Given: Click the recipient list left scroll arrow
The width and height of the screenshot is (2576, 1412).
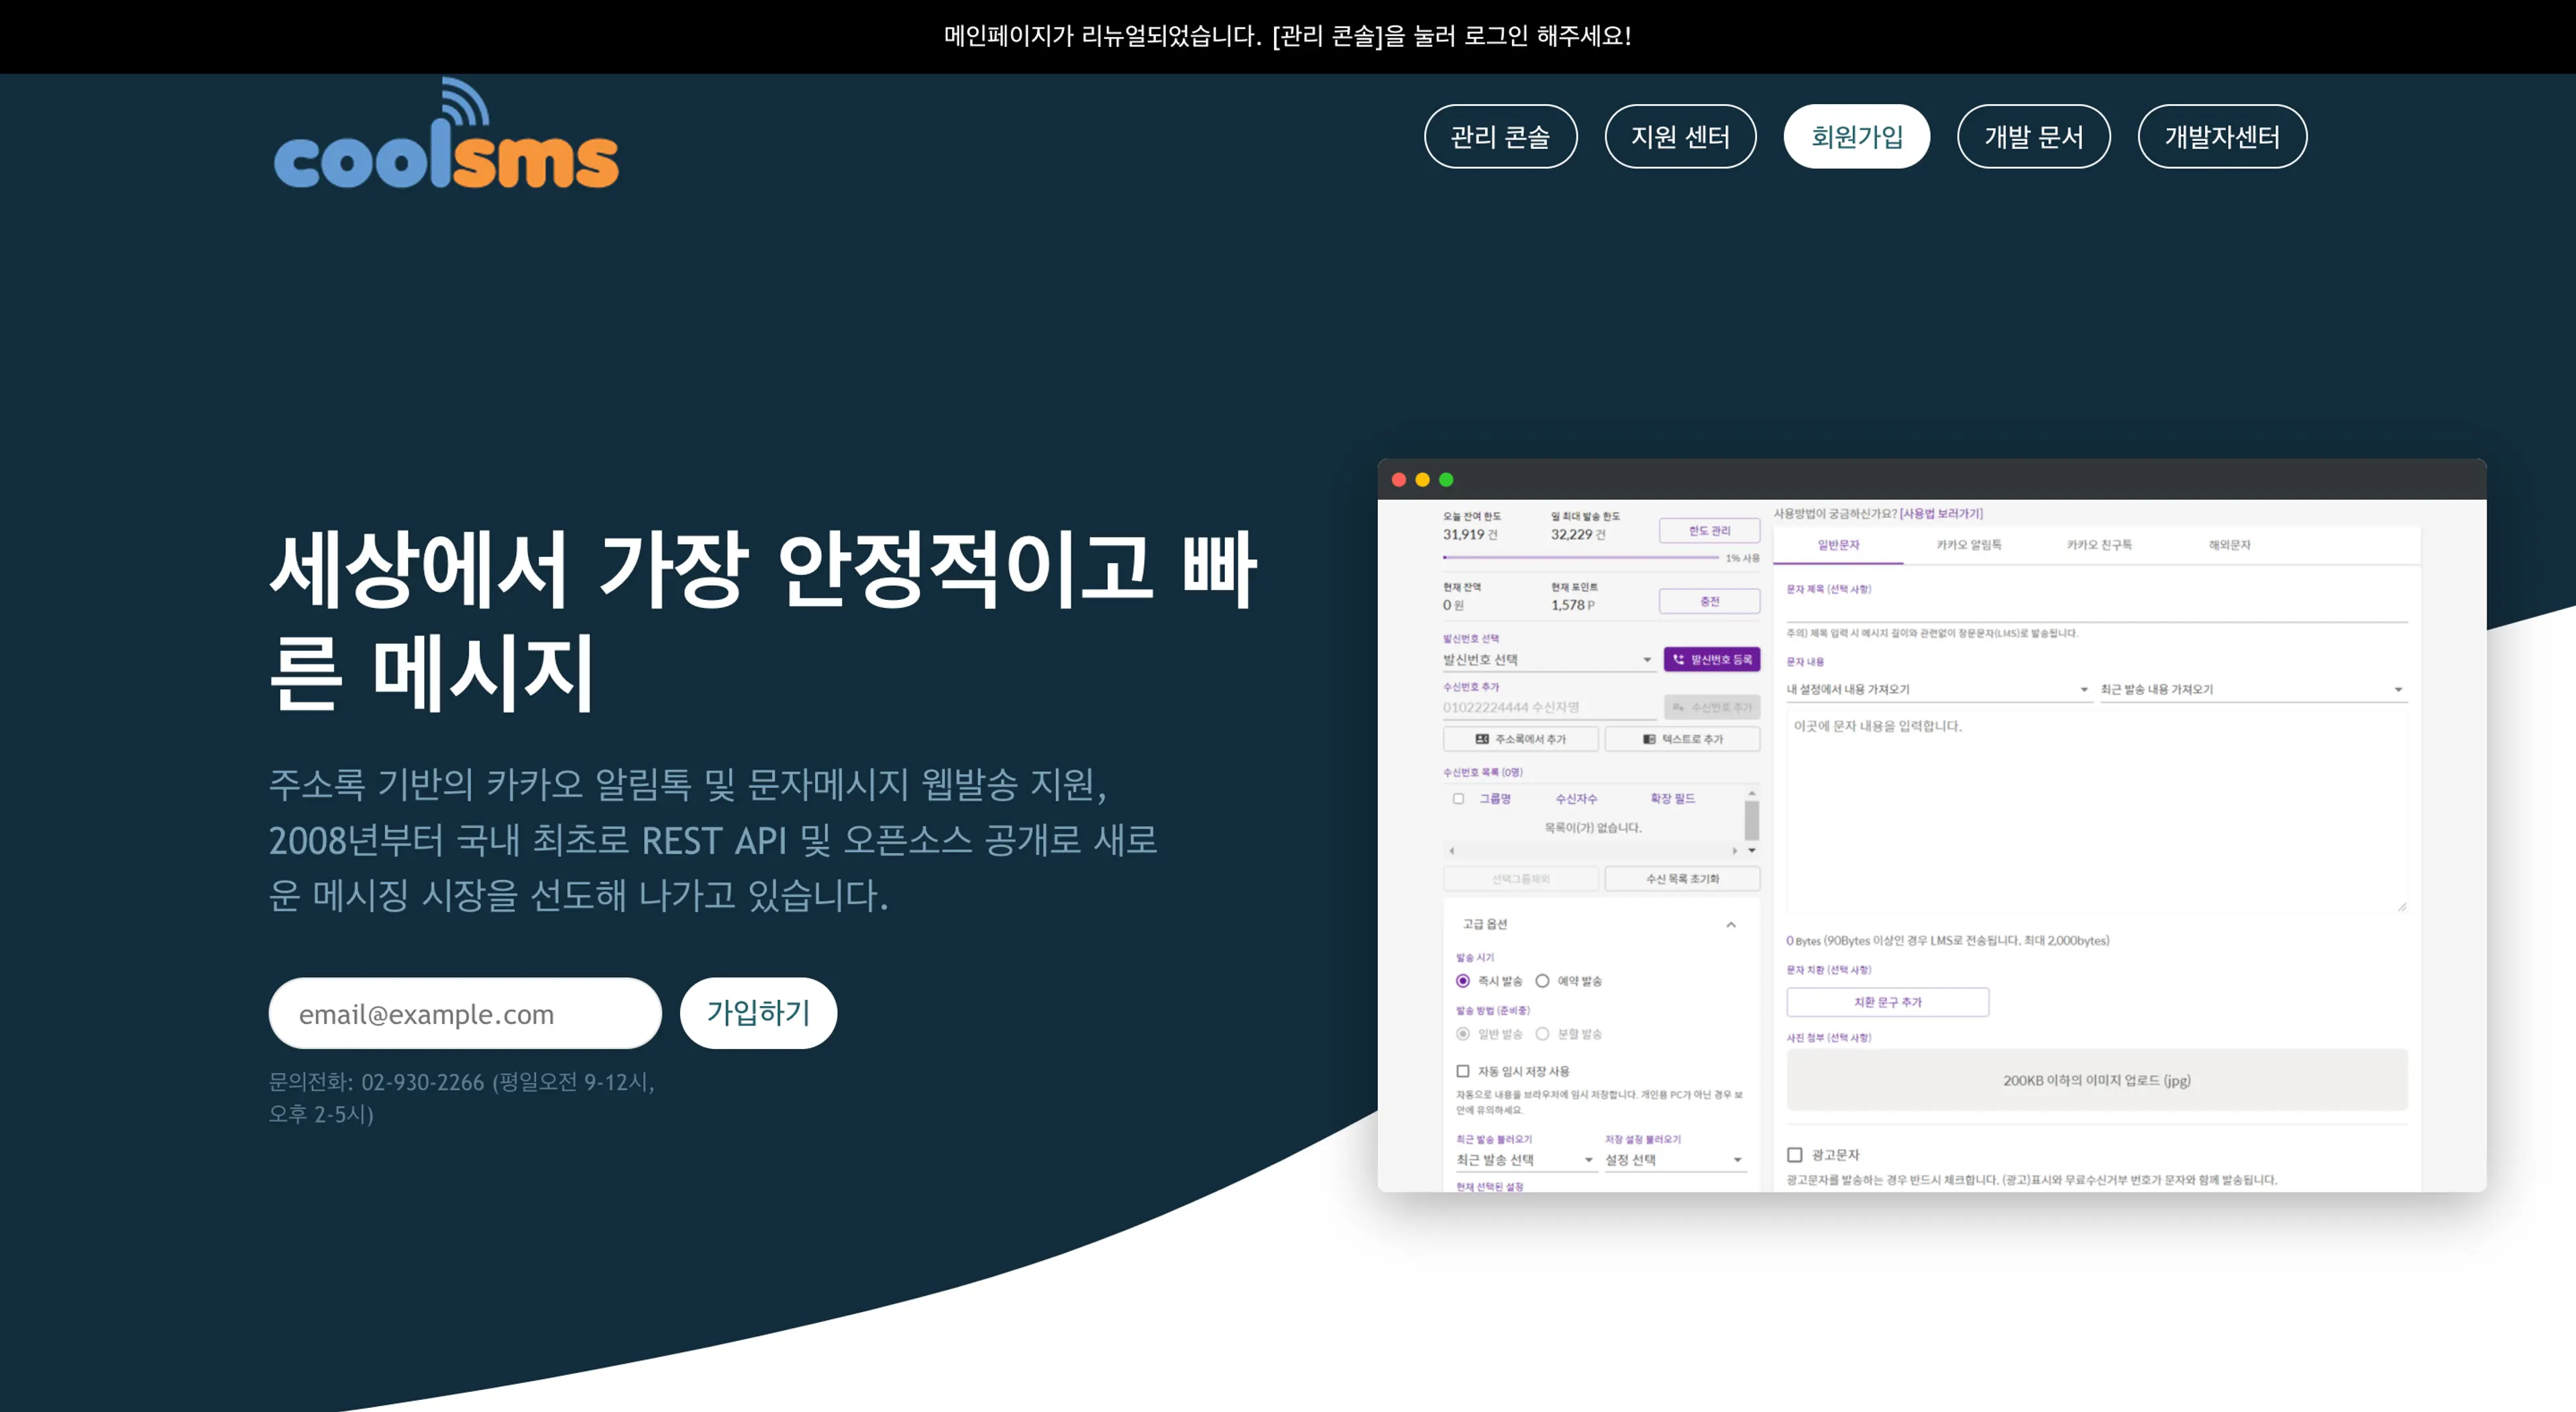Looking at the screenshot, I should pyautogui.click(x=1452, y=850).
